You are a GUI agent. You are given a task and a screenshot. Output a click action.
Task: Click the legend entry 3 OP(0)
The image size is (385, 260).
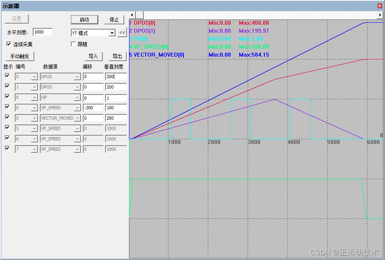(139, 39)
